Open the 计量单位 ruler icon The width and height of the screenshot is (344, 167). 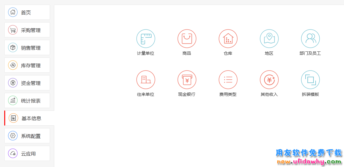click(x=145, y=39)
